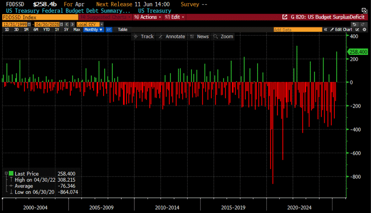Select the 5Y range
The width and height of the screenshot is (371, 213).
[x=66, y=29]
